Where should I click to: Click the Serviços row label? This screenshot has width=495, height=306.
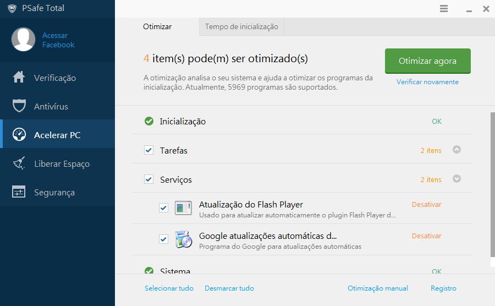coord(176,180)
